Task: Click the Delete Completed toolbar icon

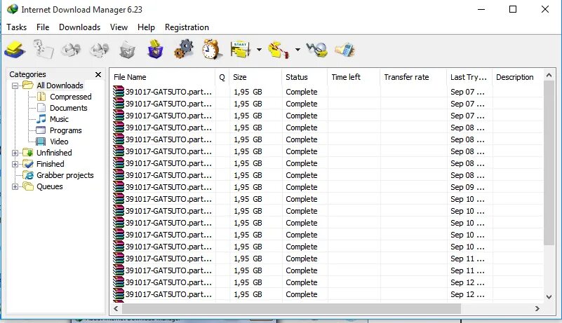Action: pyautogui.click(x=155, y=49)
